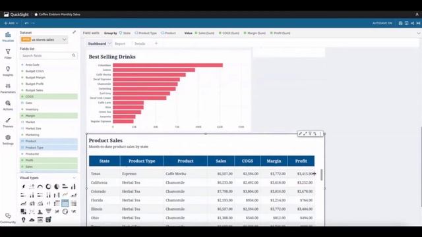Open the Actions sidebar panel

(8, 105)
